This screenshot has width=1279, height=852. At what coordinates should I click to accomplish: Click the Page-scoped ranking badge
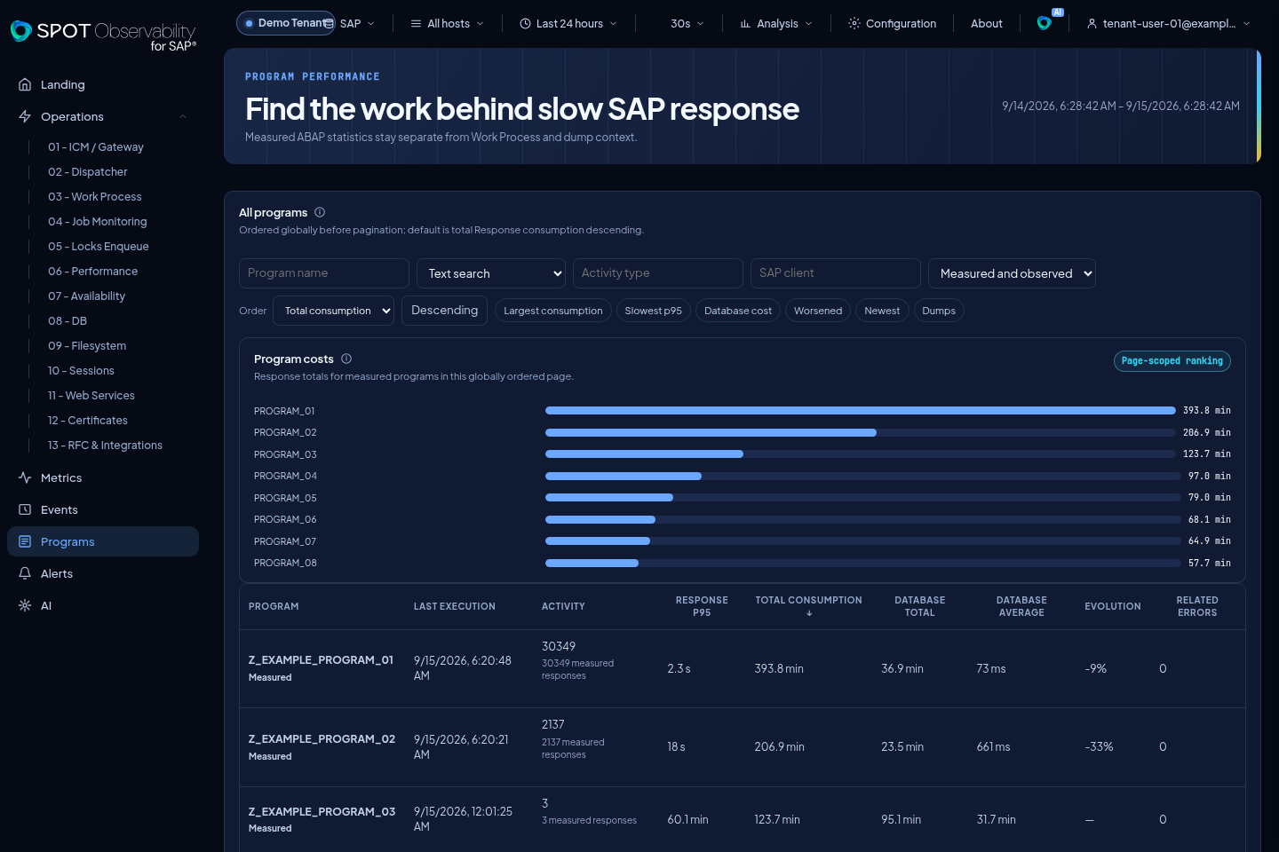point(1172,361)
